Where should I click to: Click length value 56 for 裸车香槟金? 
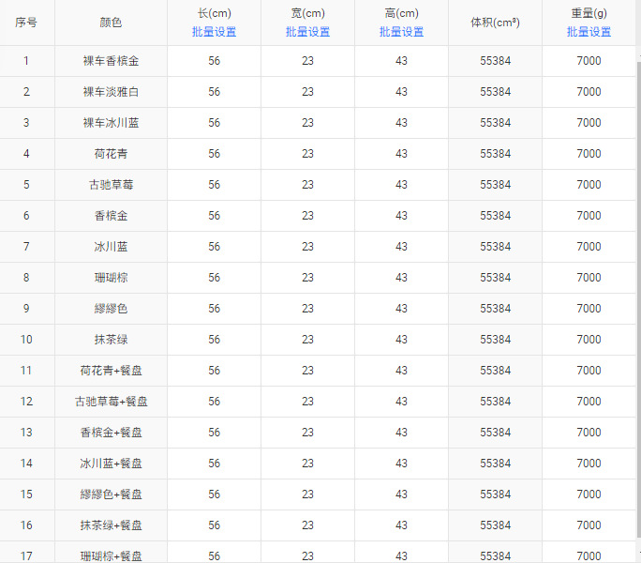click(x=214, y=61)
